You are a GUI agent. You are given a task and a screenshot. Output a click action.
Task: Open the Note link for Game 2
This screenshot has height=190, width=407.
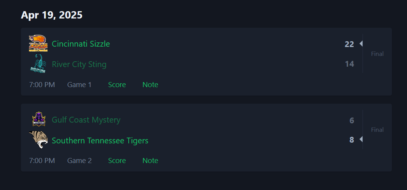150,160
